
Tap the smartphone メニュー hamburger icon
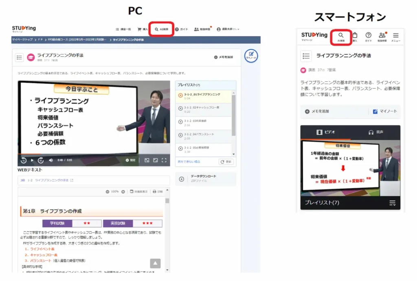pos(395,37)
